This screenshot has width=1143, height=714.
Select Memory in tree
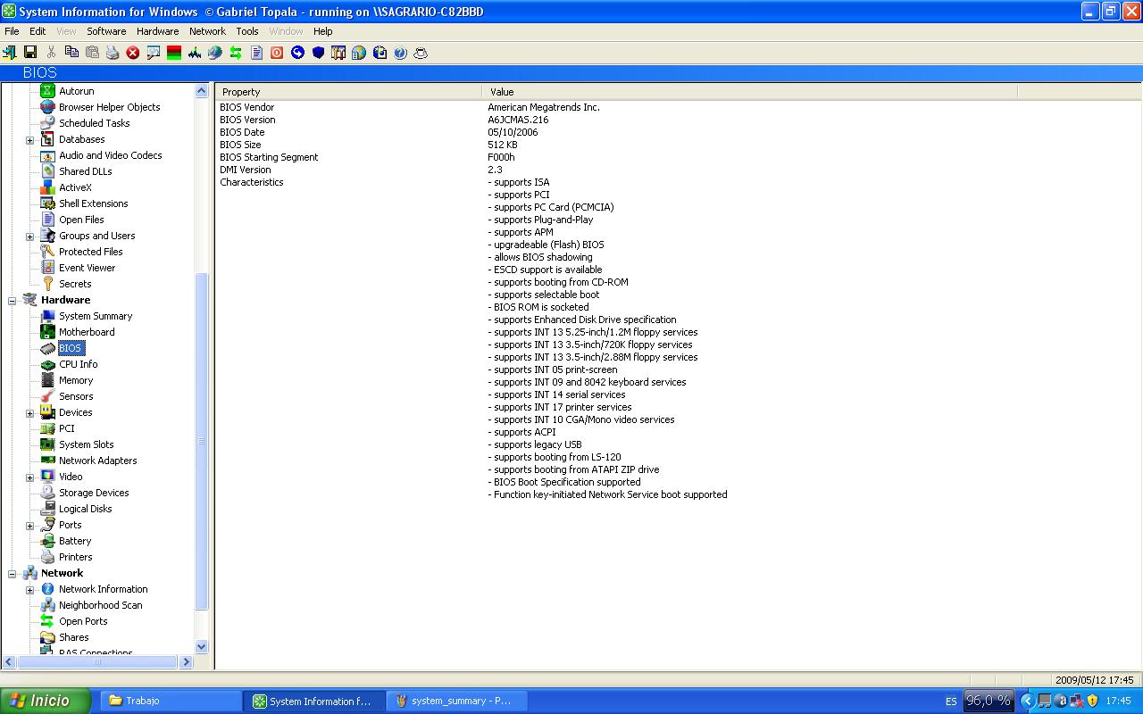coord(76,380)
